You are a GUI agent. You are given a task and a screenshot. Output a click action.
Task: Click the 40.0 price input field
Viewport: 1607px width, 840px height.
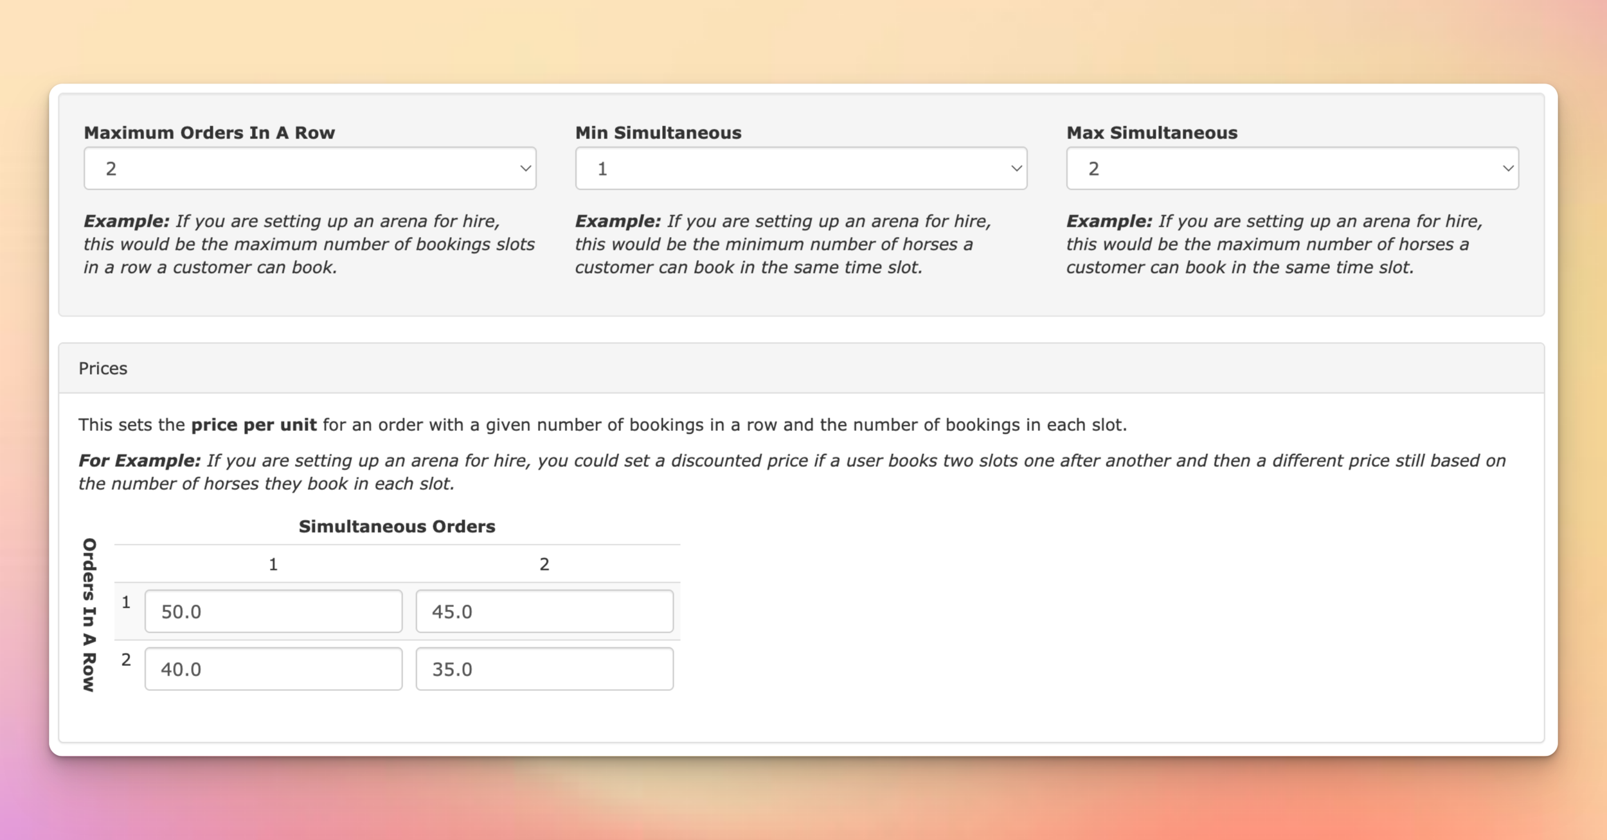[274, 669]
